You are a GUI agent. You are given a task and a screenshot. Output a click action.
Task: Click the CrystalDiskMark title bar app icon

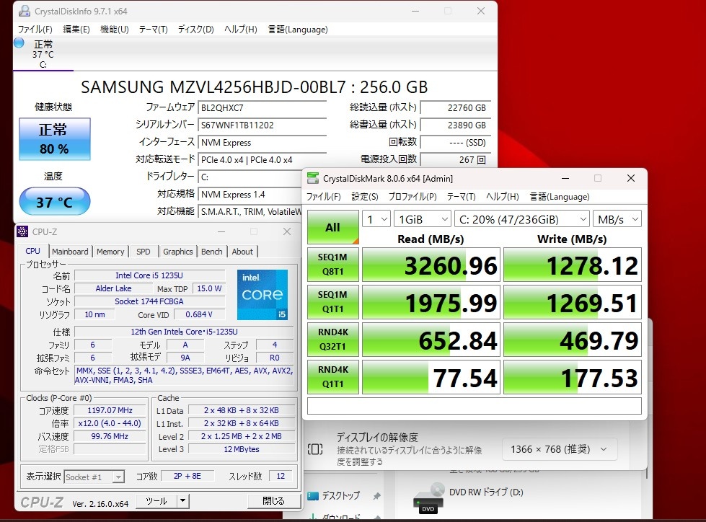[x=312, y=178]
